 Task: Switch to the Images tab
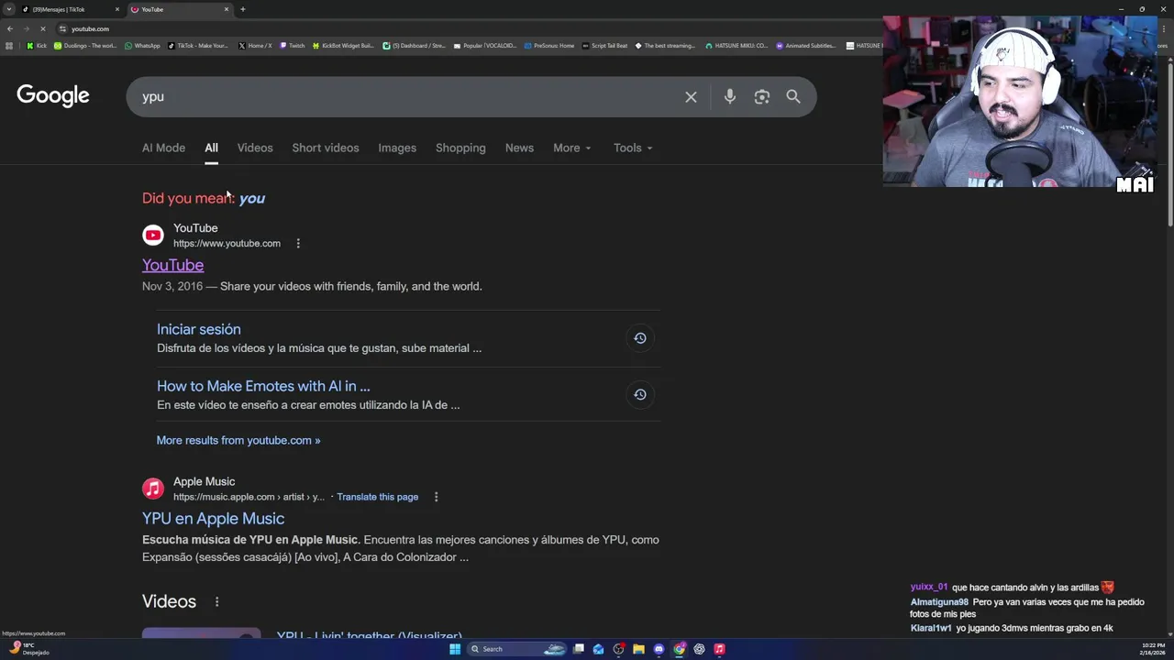pyautogui.click(x=397, y=148)
